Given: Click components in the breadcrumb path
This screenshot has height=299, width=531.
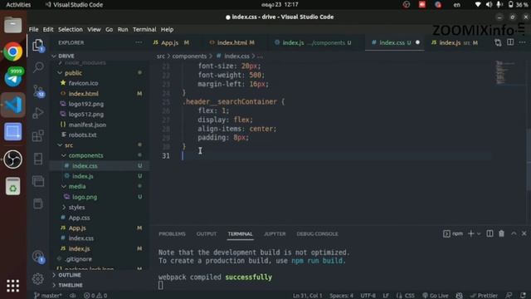Looking at the screenshot, I should 189,56.
